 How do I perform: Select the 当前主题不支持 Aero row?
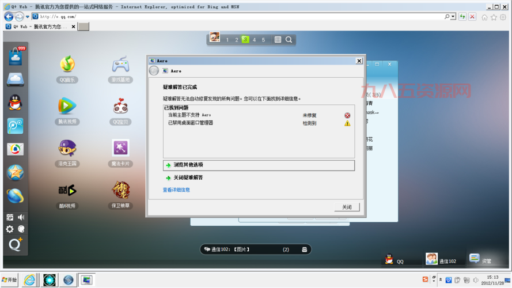[259, 115]
